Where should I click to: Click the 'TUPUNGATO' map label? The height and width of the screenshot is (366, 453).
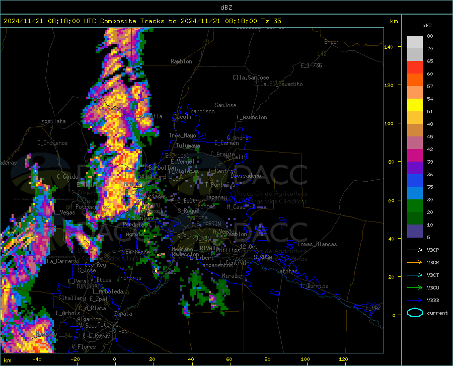coord(90,286)
